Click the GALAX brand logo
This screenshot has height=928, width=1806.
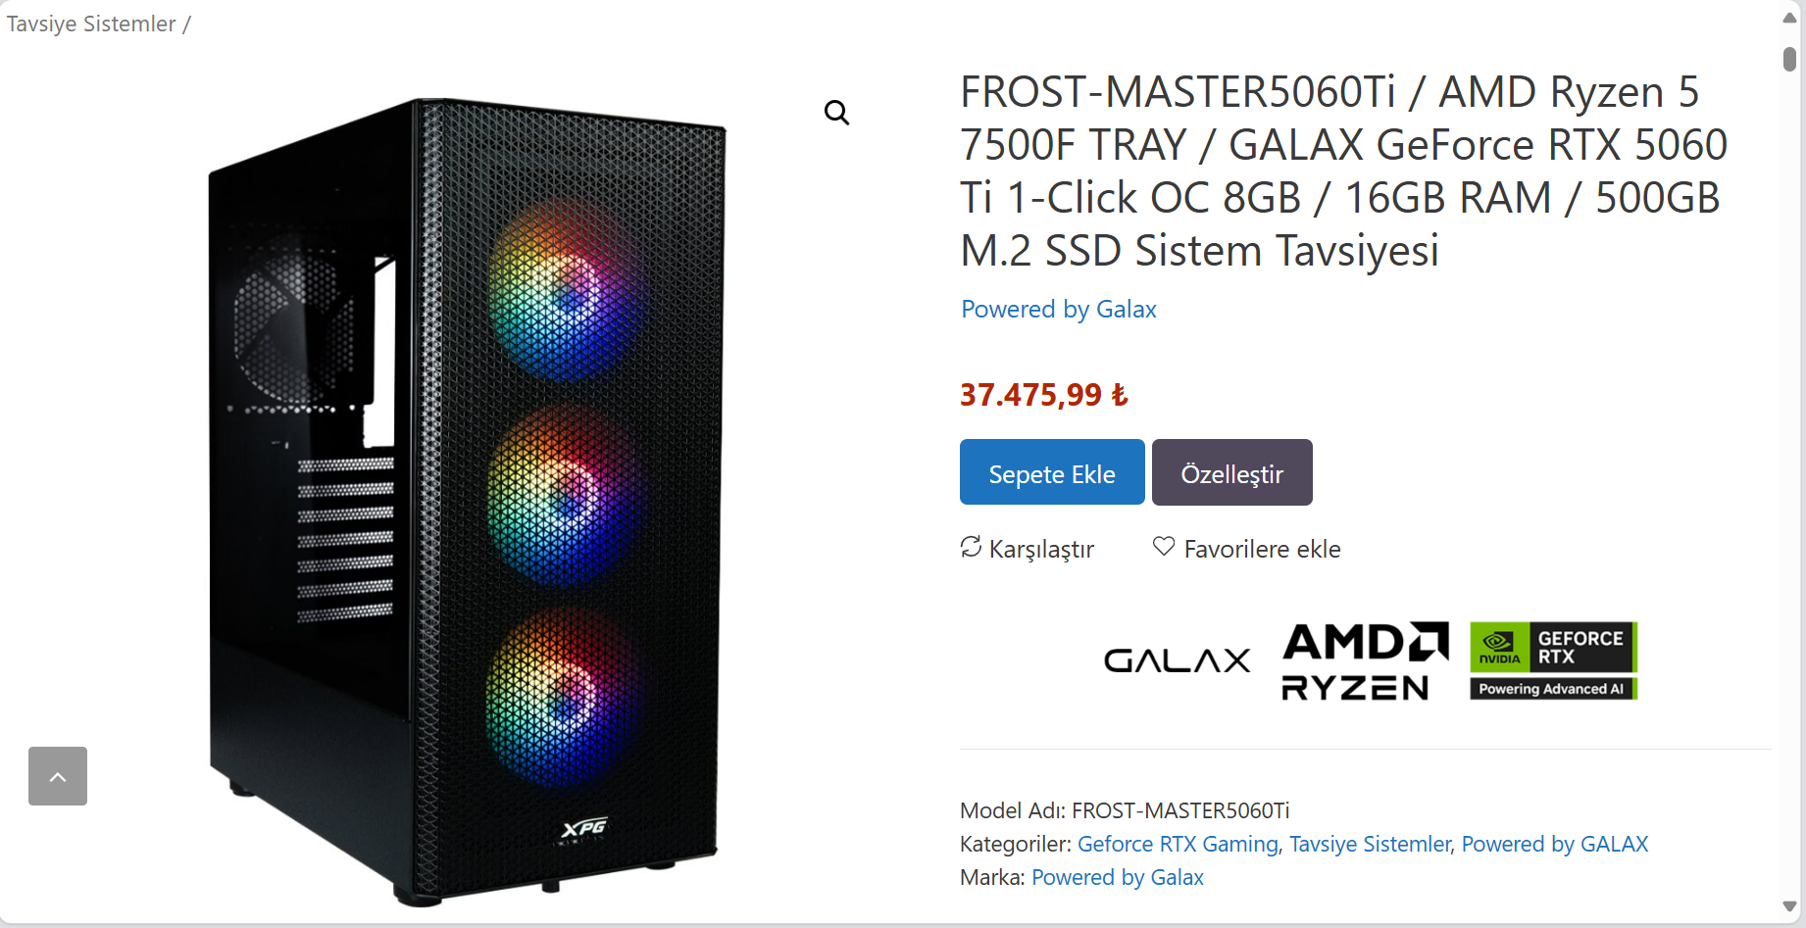tap(1177, 660)
